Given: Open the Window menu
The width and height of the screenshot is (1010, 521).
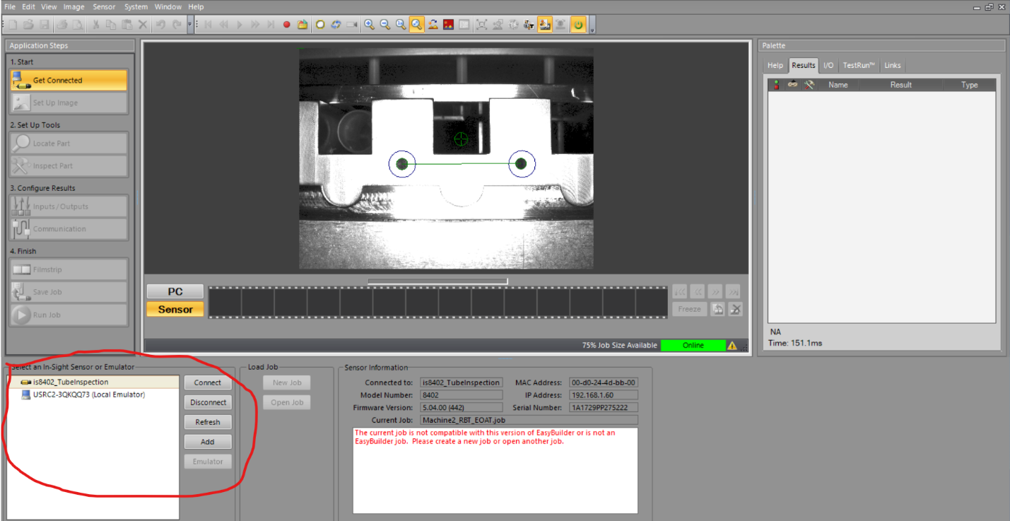Looking at the screenshot, I should tap(168, 6).
